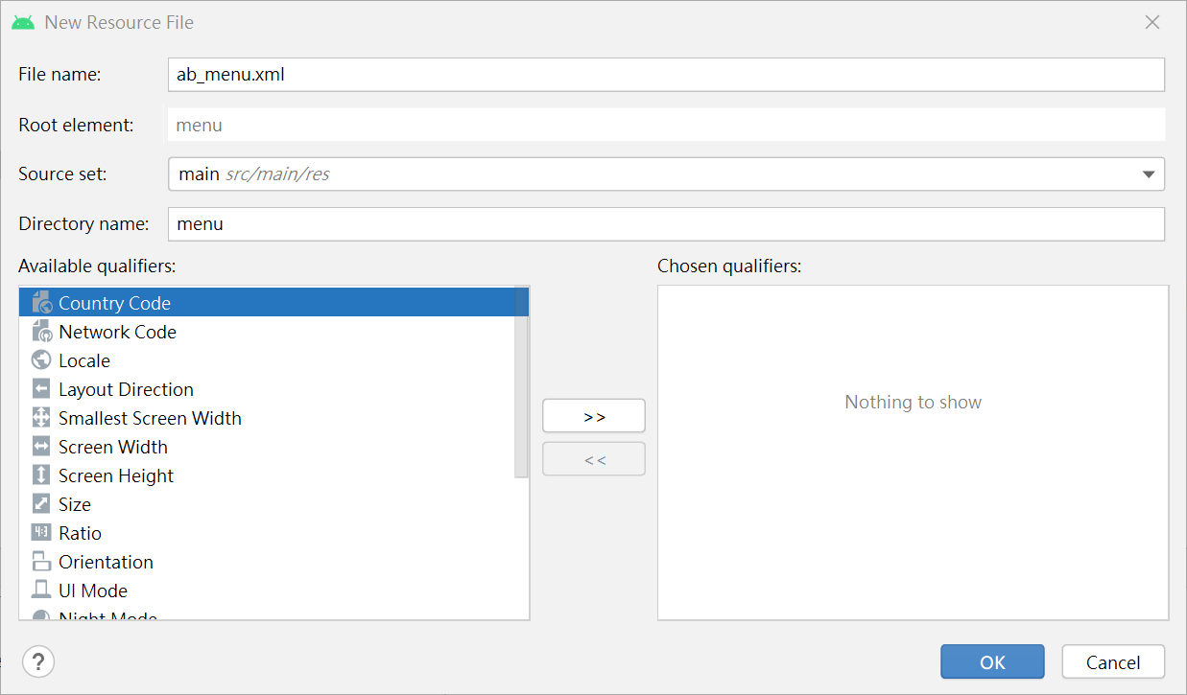Open the help question mark

[37, 661]
